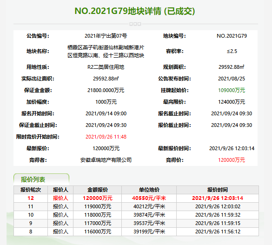Click bid time 2021/9/26 11:59:15

tap(218, 223)
